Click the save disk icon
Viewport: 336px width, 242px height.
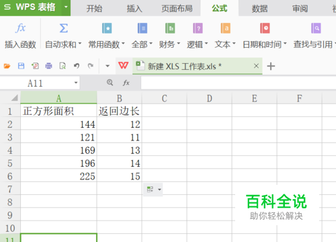click(x=22, y=66)
